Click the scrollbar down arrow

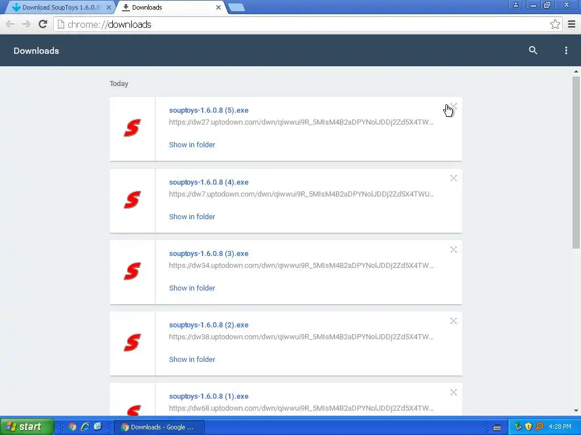(x=576, y=411)
